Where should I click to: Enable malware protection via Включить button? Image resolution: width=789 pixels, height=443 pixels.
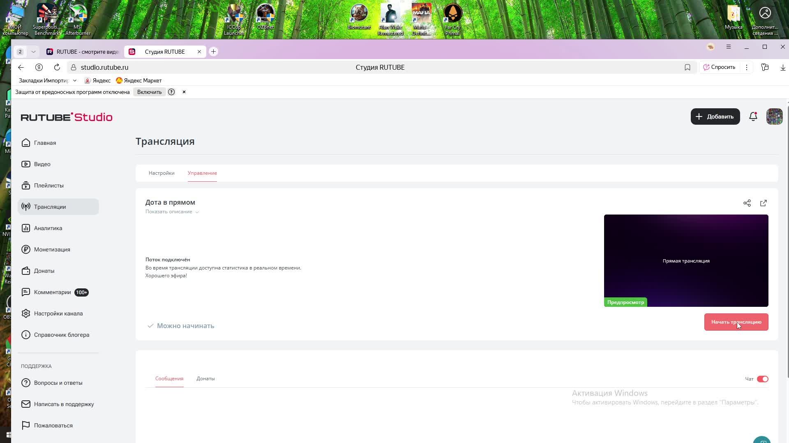[149, 92]
